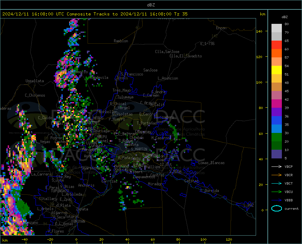Click the 'Encon' map label
Image resolution: width=302 pixels, height=244 pixels.
tap(221, 28)
